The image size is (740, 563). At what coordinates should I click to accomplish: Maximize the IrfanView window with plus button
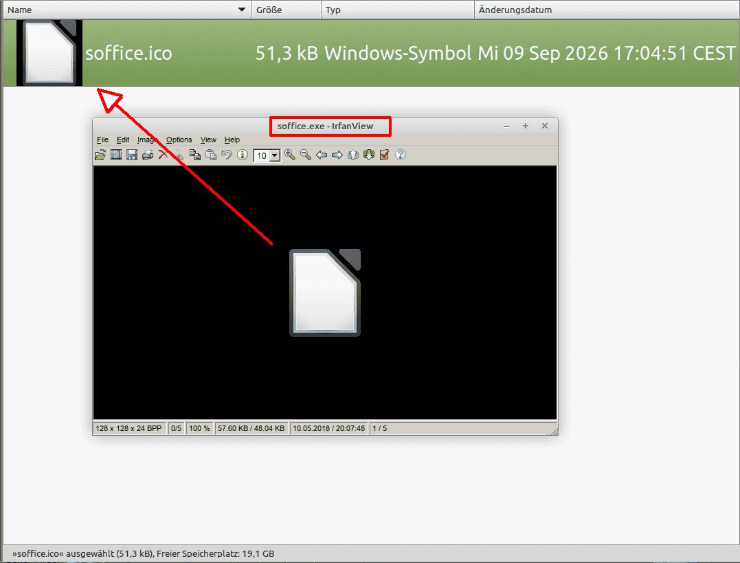click(525, 126)
